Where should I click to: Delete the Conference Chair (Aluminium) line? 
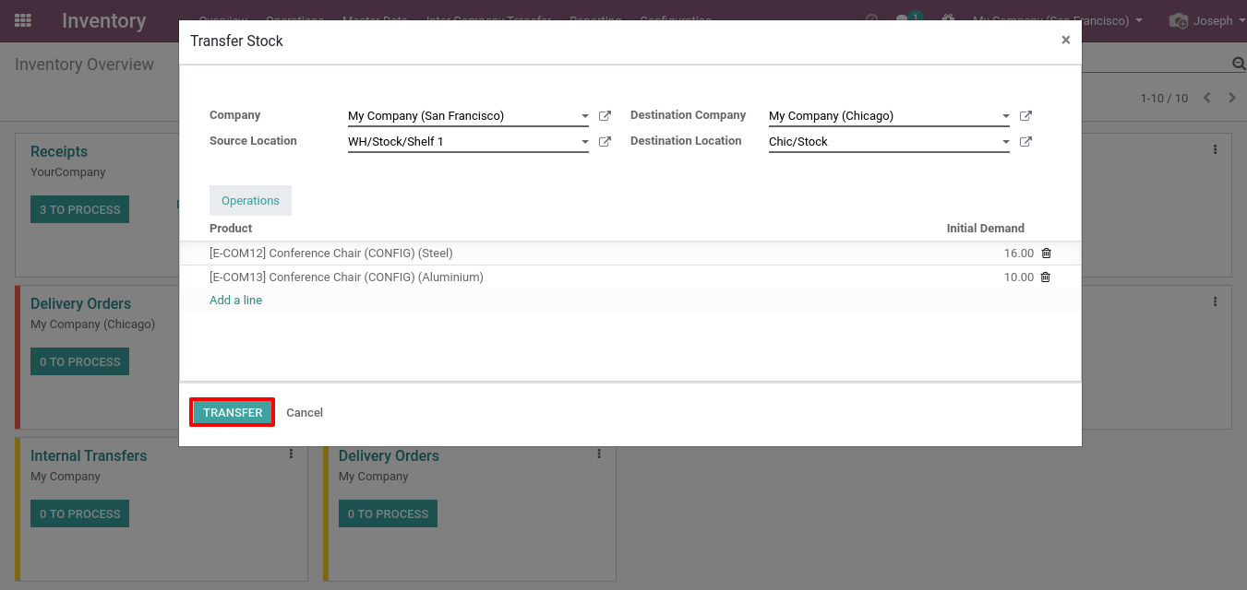(x=1046, y=277)
